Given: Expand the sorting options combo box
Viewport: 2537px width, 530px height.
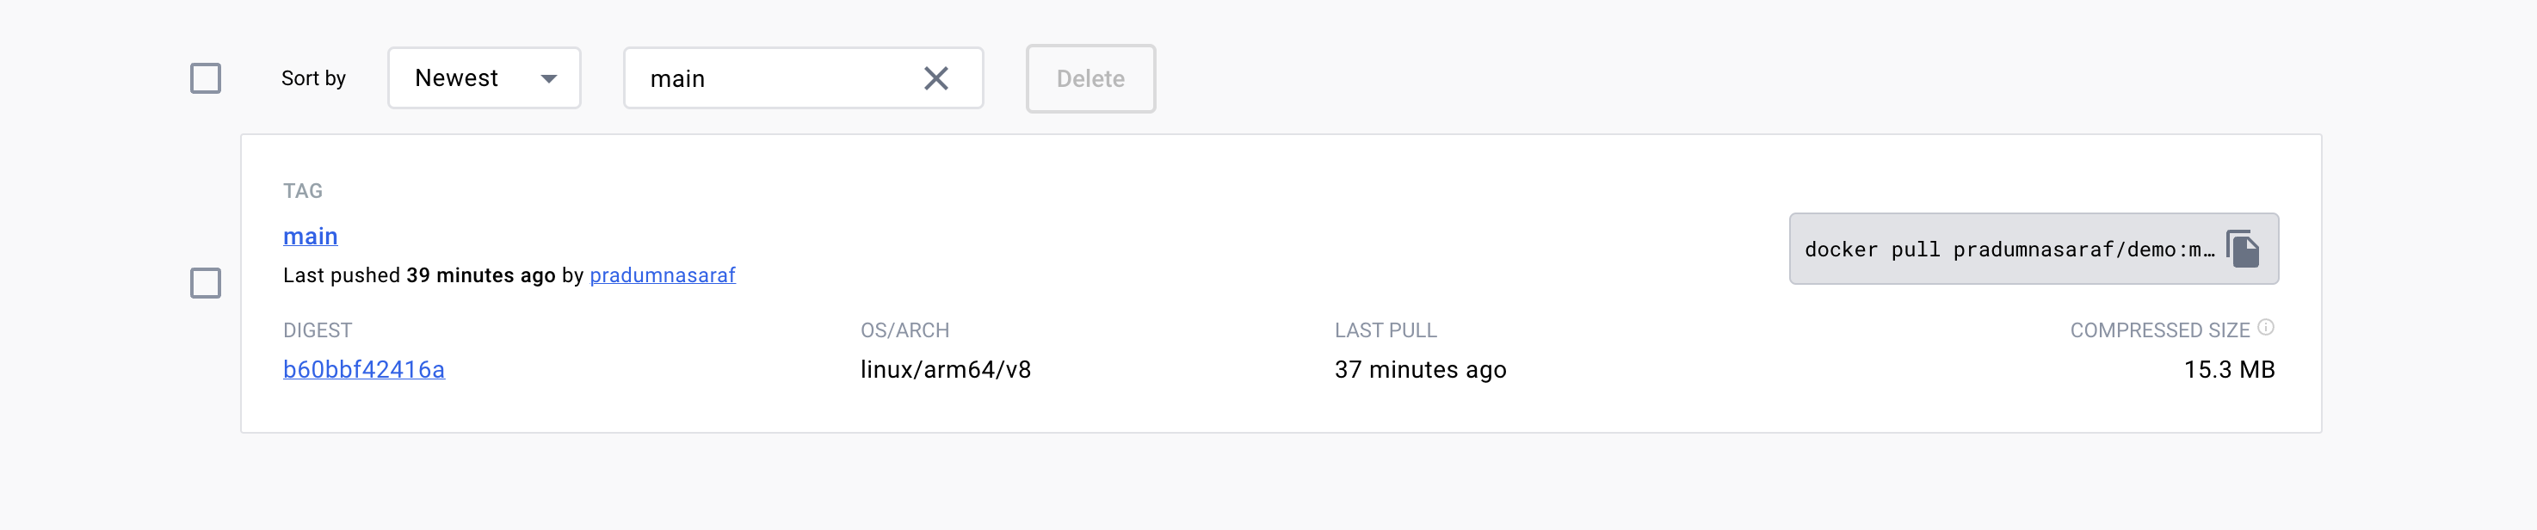Looking at the screenshot, I should pyautogui.click(x=484, y=77).
